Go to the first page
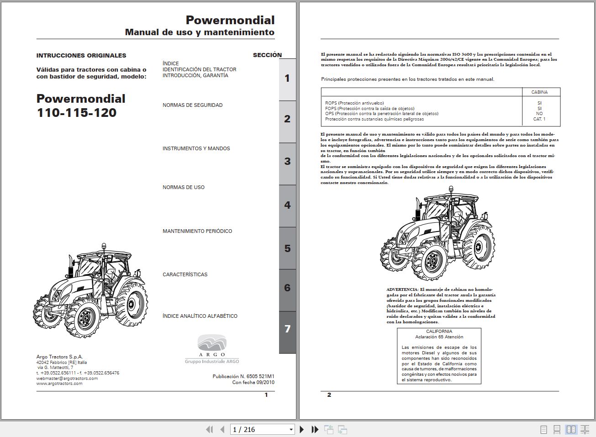Image resolution: width=596 pixels, height=437 pixels. pos(210,429)
